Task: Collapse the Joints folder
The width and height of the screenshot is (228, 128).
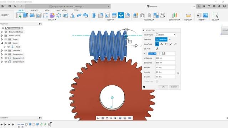Action: click(2, 43)
